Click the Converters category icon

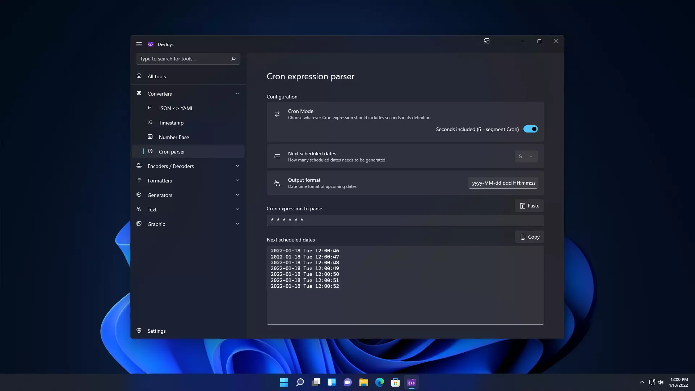pos(139,93)
